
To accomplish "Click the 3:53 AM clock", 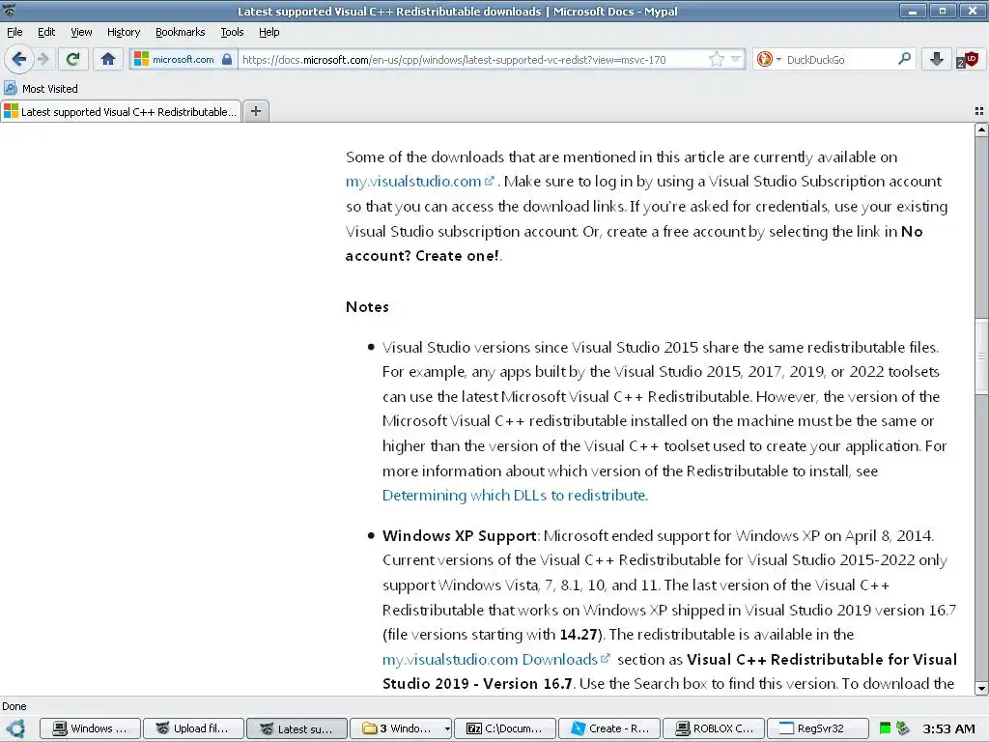I will coord(948,728).
